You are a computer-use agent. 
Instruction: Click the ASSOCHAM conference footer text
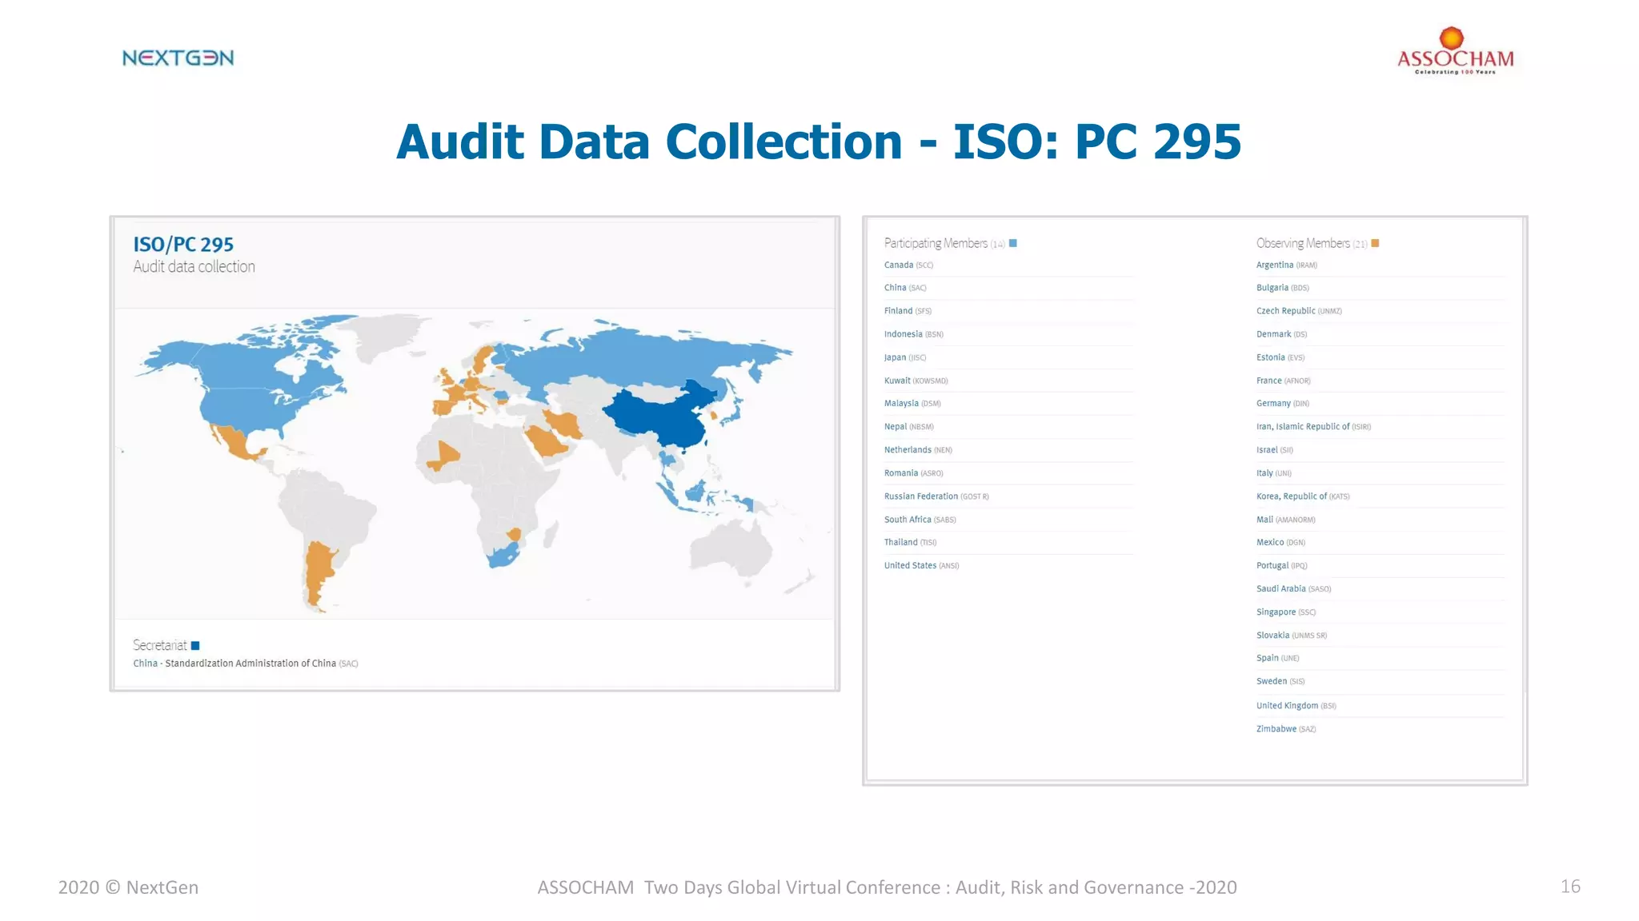pos(887,887)
